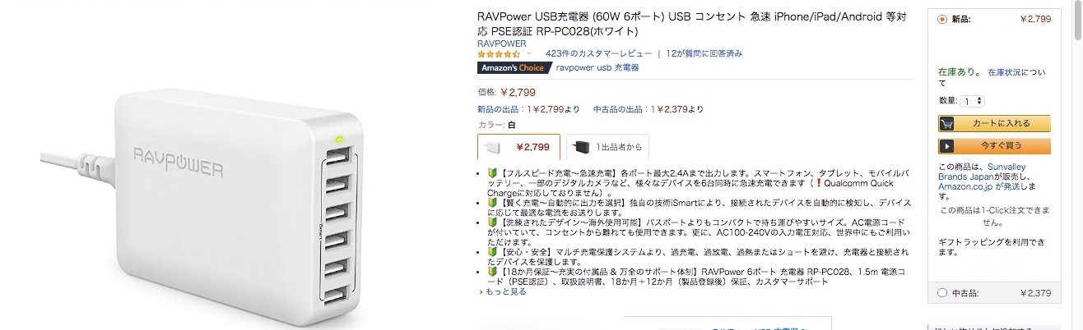The height and width of the screenshot is (330, 1083).
Task: Click the ravpower usb 充電器 keyword link
Action: [x=597, y=67]
